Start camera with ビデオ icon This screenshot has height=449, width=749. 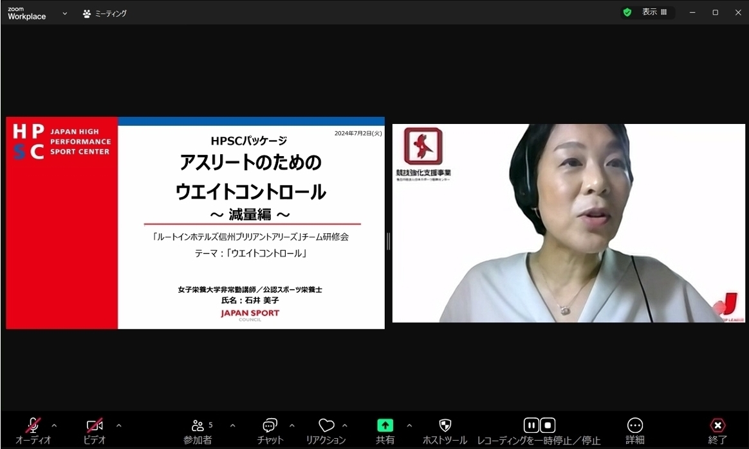(95, 426)
